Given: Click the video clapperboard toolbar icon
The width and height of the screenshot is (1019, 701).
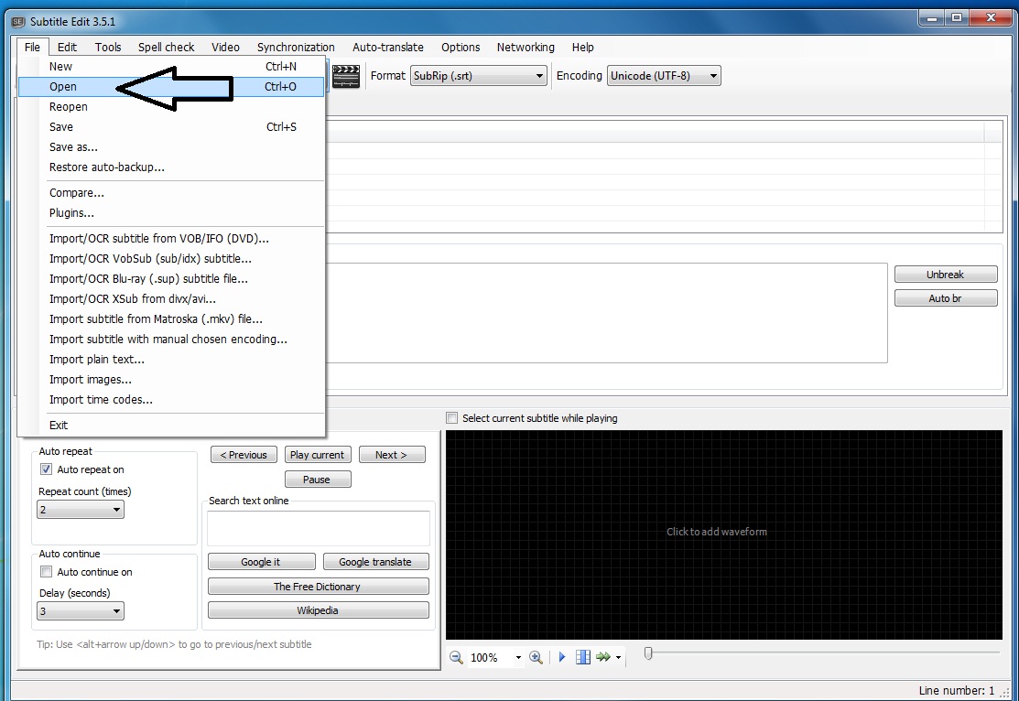Looking at the screenshot, I should 346,76.
